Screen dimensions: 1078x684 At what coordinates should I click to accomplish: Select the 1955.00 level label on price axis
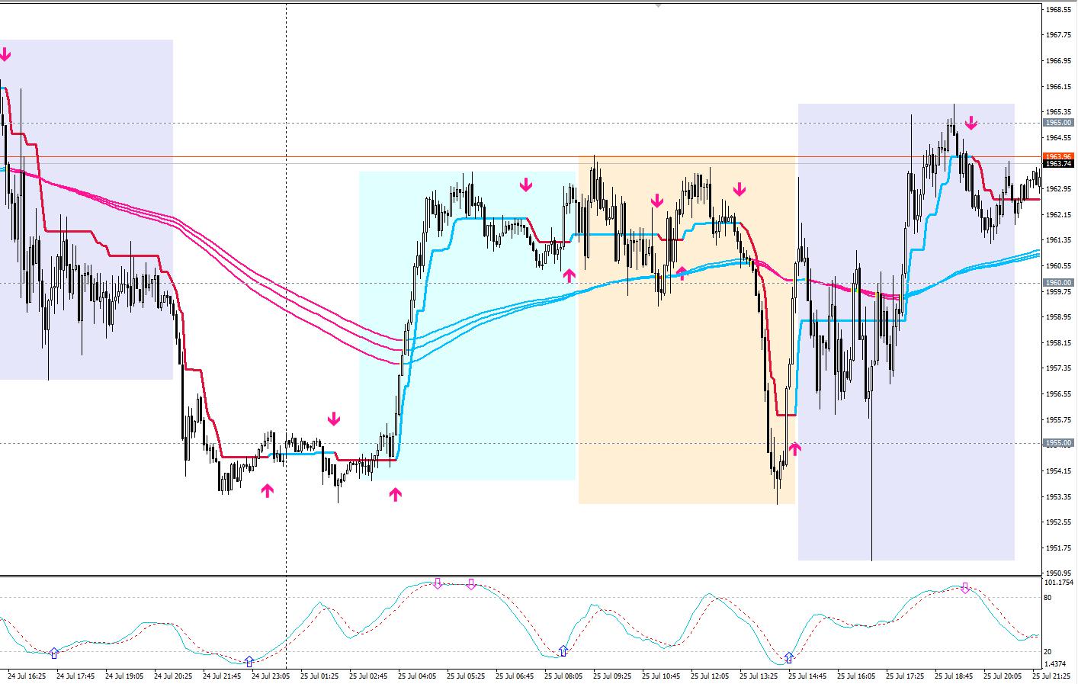pyautogui.click(x=1058, y=443)
